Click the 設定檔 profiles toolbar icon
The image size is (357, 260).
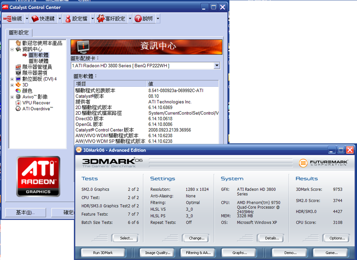pyautogui.click(x=68, y=19)
